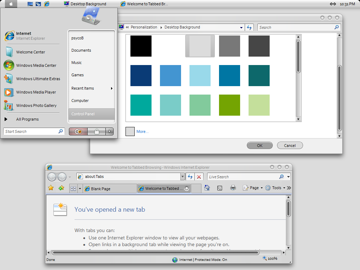Click network icon in system tray
Viewport: 360px width, 270px height.
click(x=333, y=4)
